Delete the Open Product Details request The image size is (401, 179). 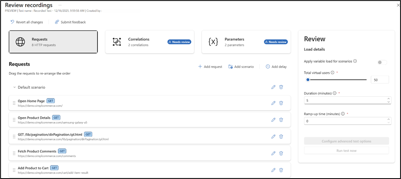281,120
